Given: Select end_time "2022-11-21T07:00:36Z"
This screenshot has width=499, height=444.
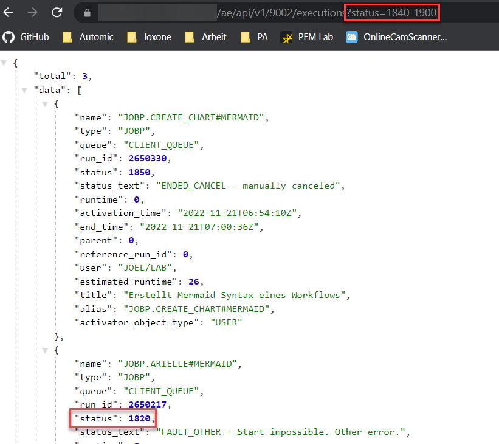Looking at the screenshot, I should coord(199,227).
